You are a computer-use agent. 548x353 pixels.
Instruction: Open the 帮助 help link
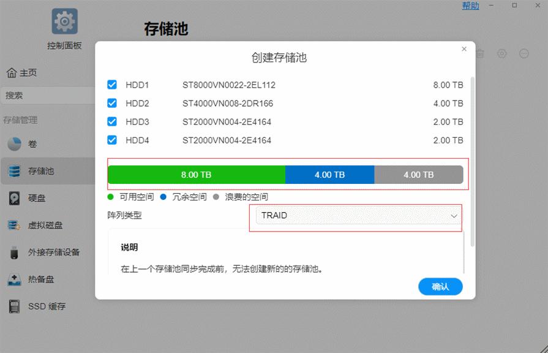pos(470,6)
